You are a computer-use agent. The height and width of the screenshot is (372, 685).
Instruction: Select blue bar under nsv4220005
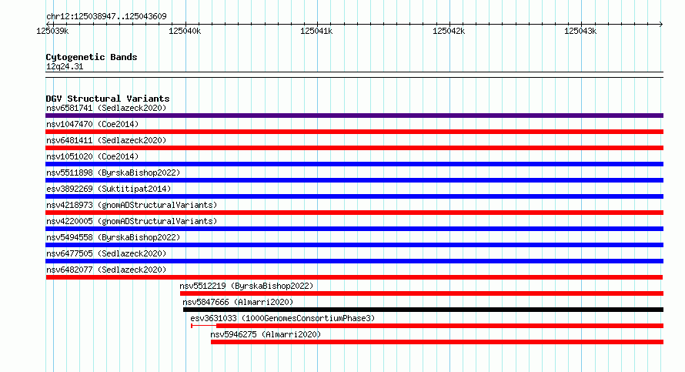(354, 229)
